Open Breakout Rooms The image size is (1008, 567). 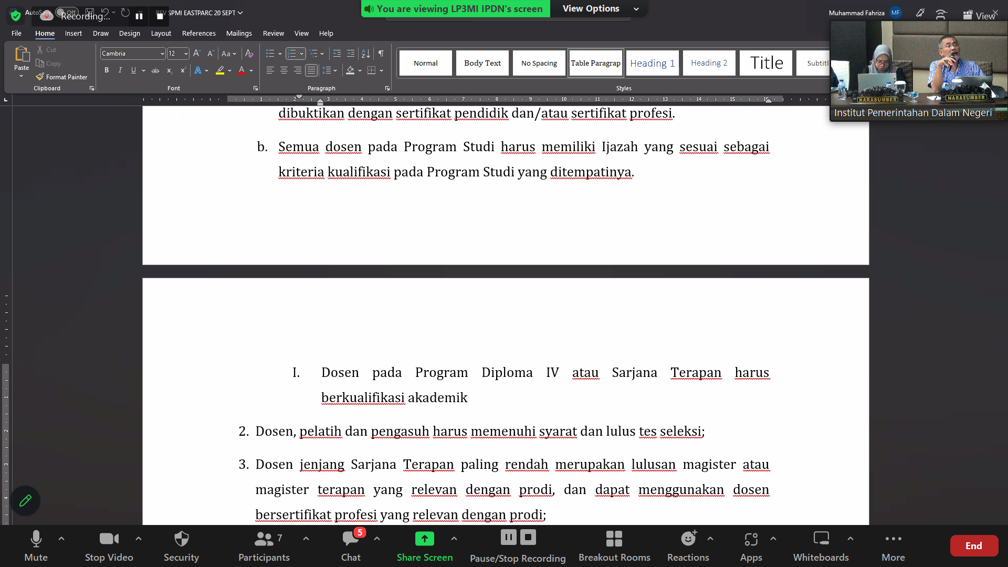(614, 546)
